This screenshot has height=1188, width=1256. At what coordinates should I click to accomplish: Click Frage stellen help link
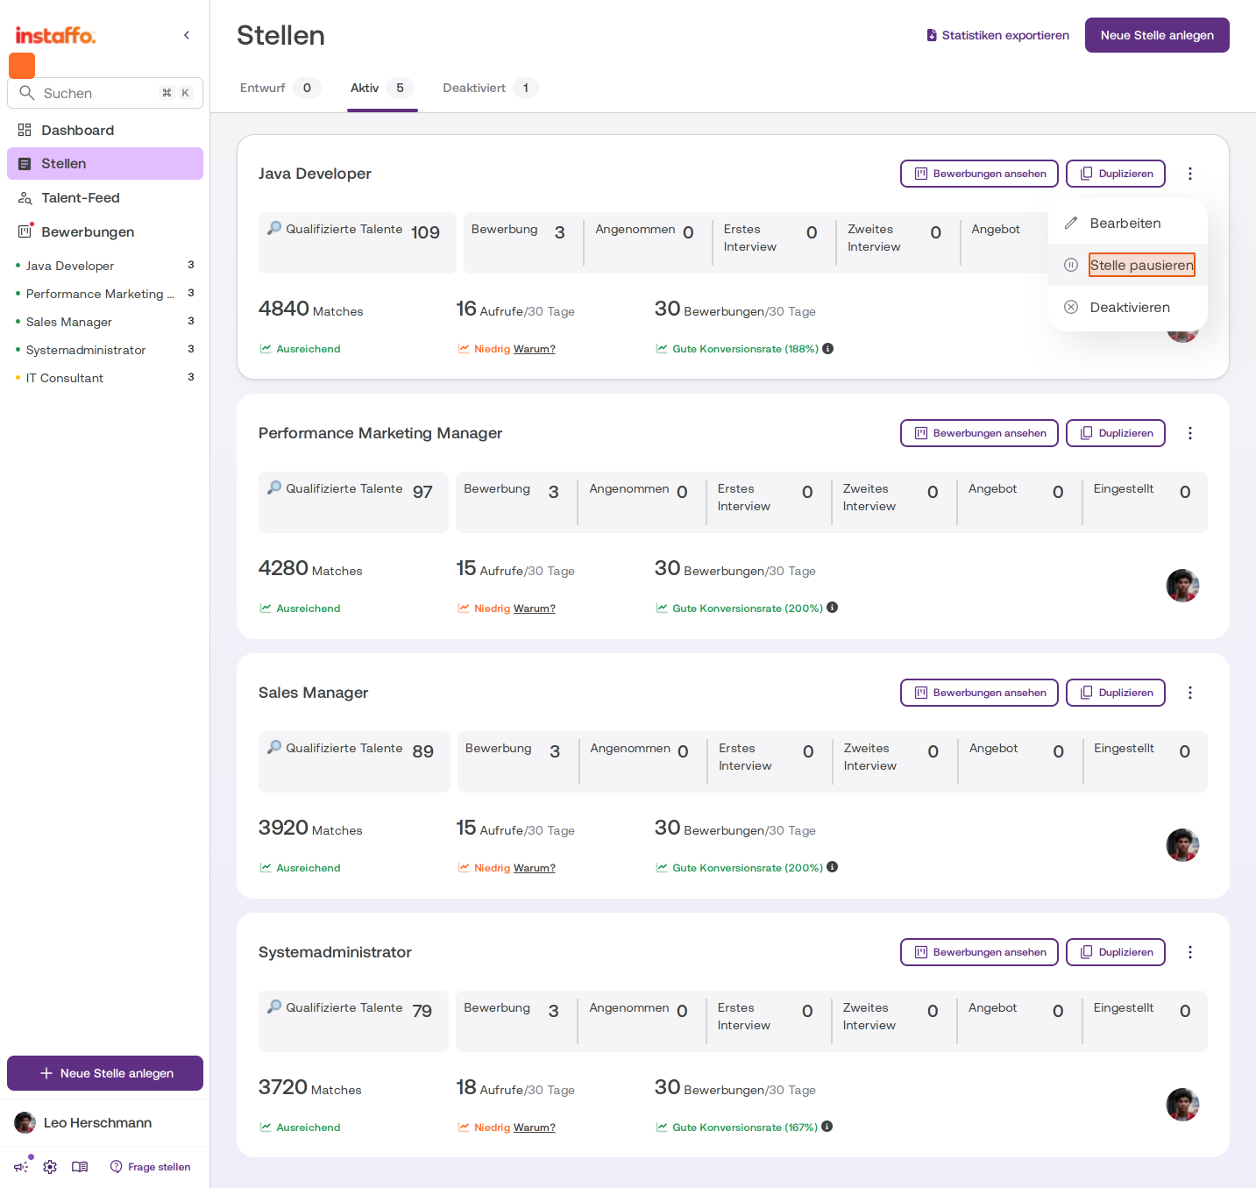tap(150, 1167)
